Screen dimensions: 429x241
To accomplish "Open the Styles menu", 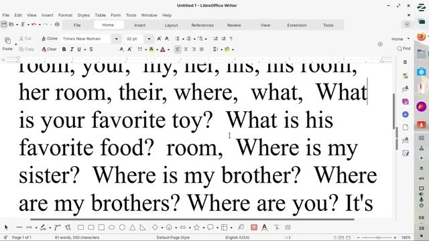I will (x=83, y=15).
